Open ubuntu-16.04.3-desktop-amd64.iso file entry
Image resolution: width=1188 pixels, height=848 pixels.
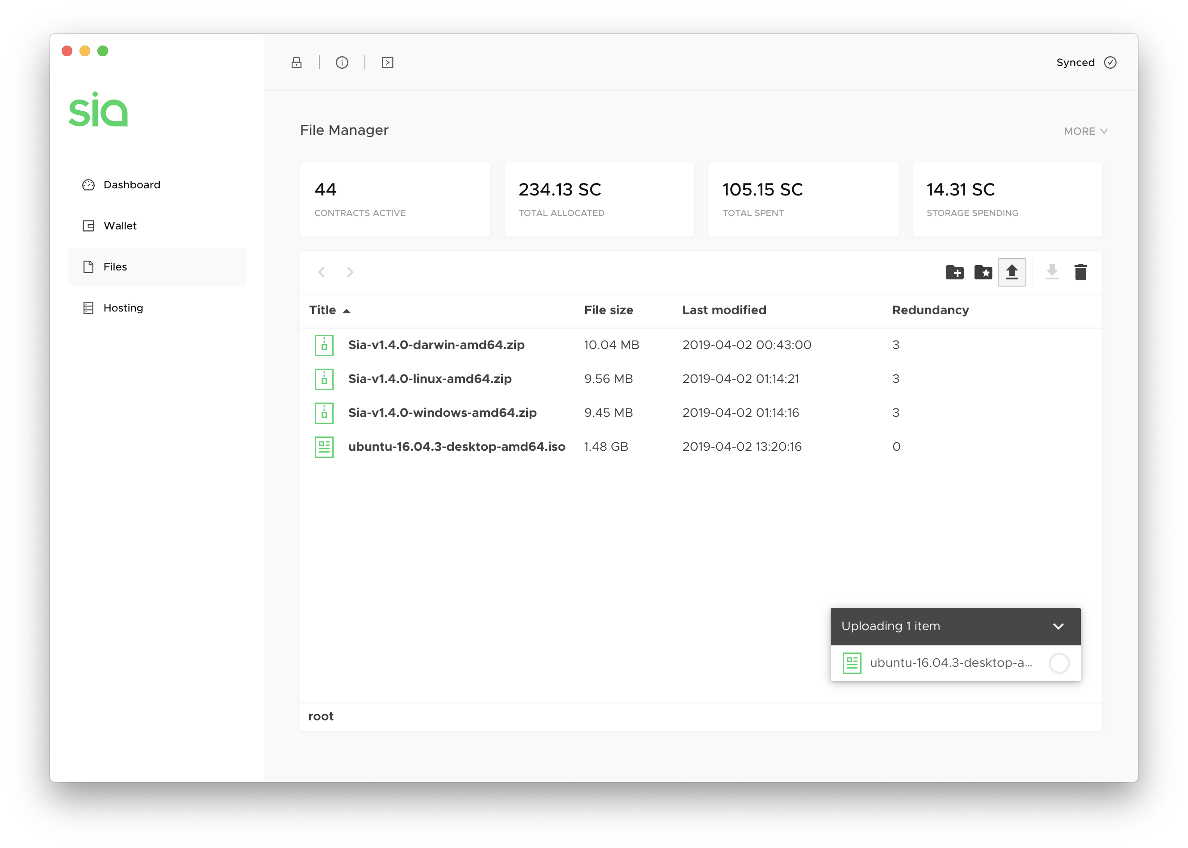coord(456,446)
